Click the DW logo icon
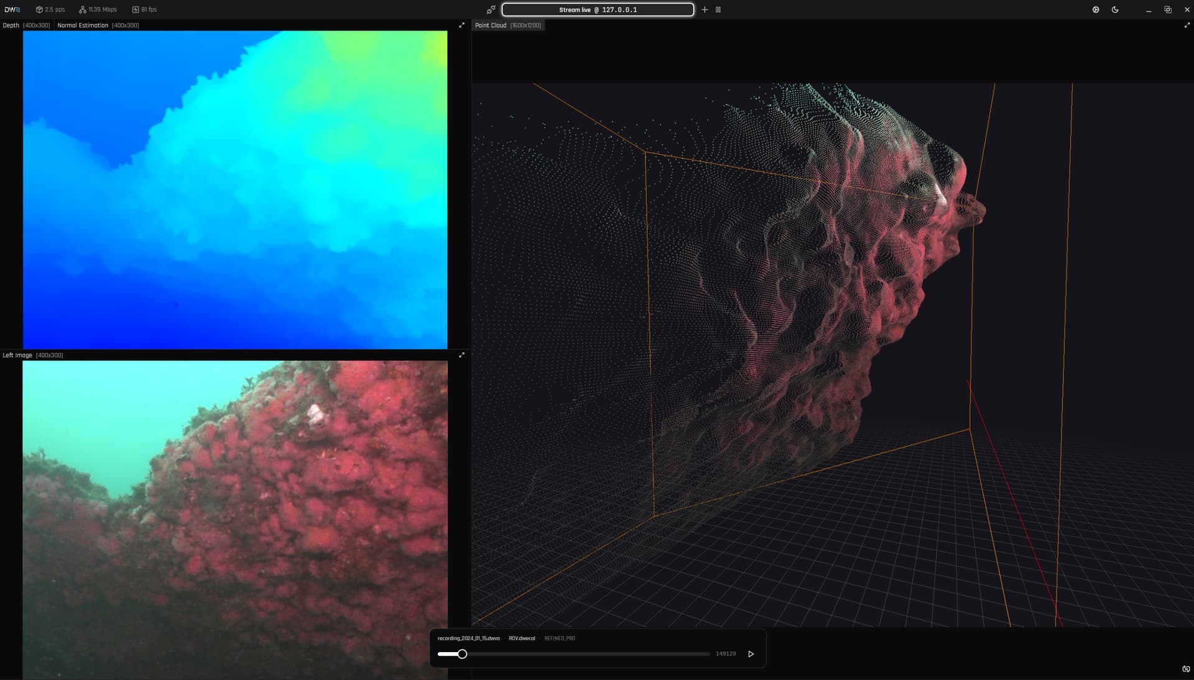This screenshot has width=1194, height=680. (12, 9)
